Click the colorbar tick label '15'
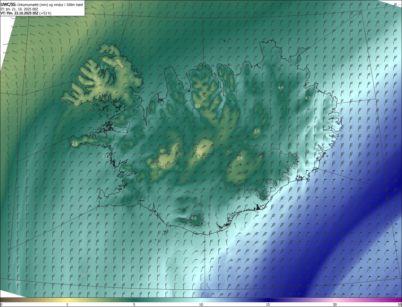The width and height of the screenshot is (402, 307). click(268, 304)
